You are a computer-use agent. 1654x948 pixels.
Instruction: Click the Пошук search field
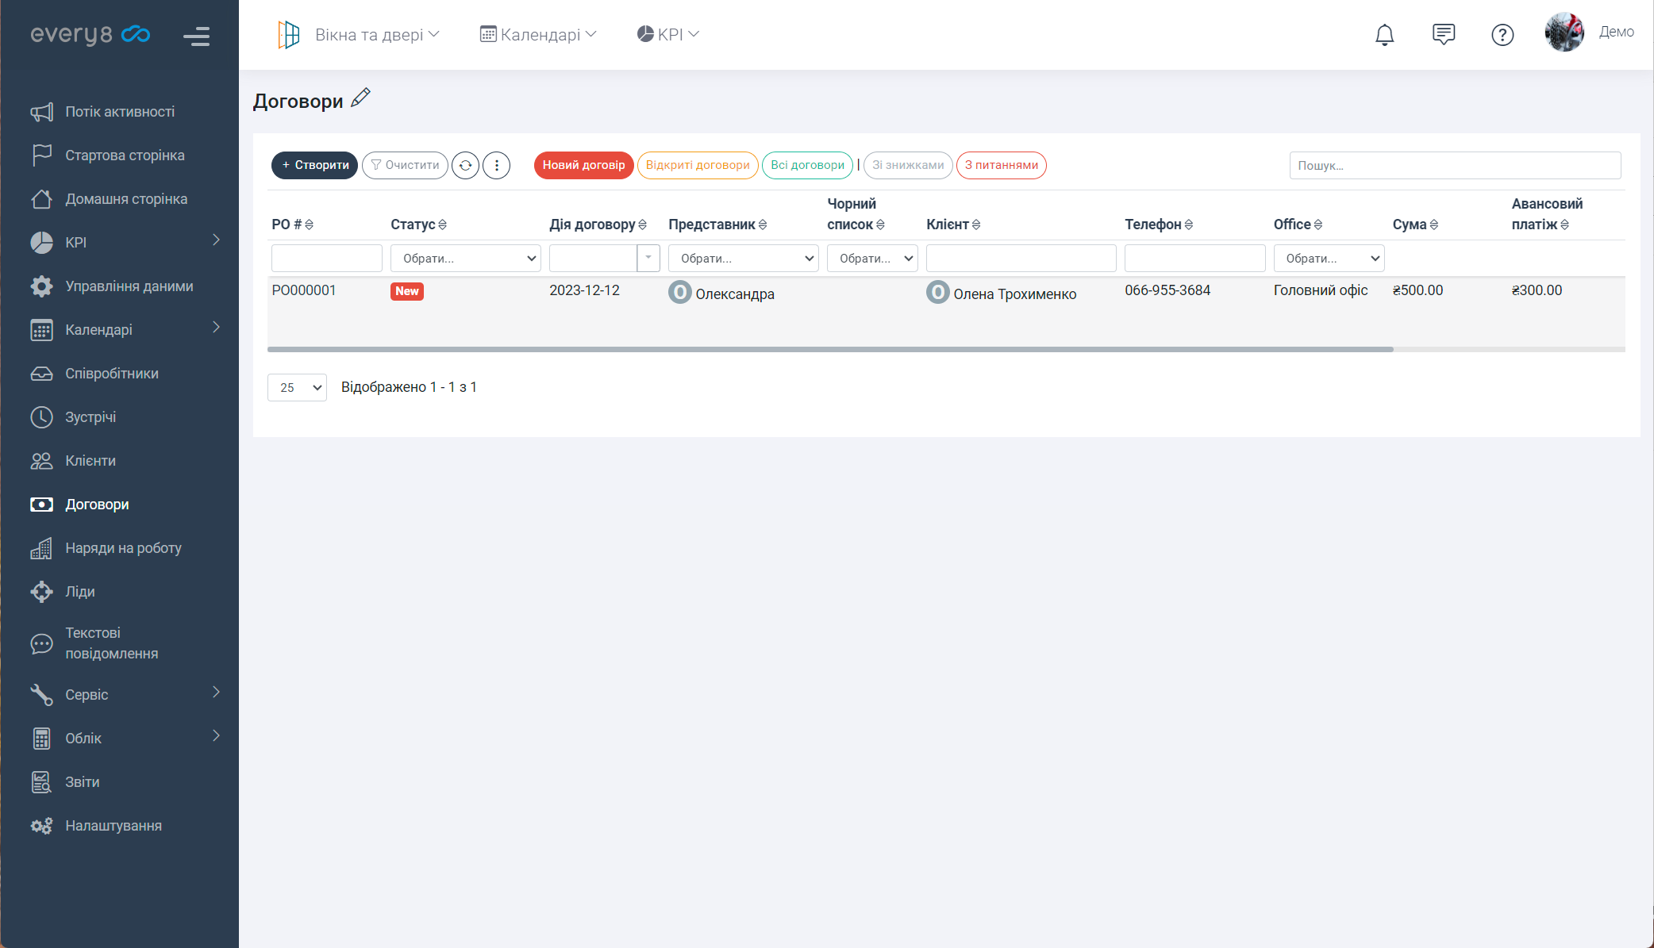(x=1454, y=166)
